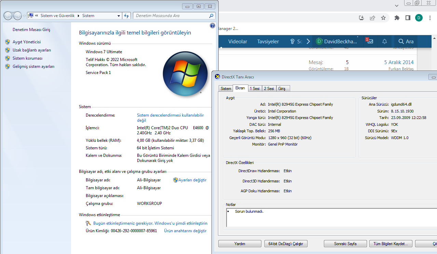Open forum messages envelope icon
Image resolution: width=437 pixels, height=254 pixels.
[x=370, y=41]
